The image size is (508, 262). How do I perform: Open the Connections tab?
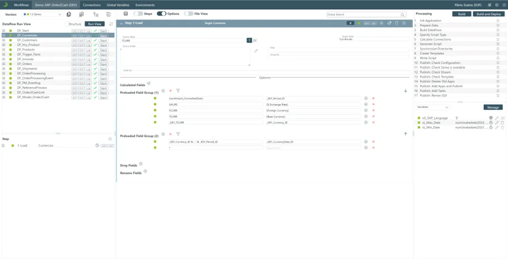[92, 4]
